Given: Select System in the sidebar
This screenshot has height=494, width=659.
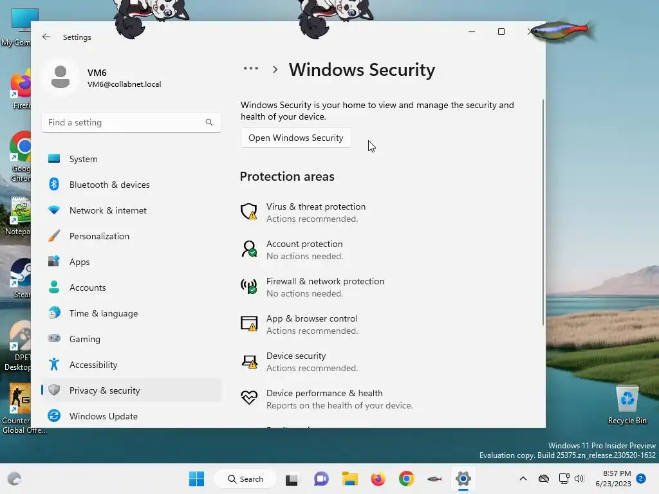Looking at the screenshot, I should pyautogui.click(x=131, y=159).
